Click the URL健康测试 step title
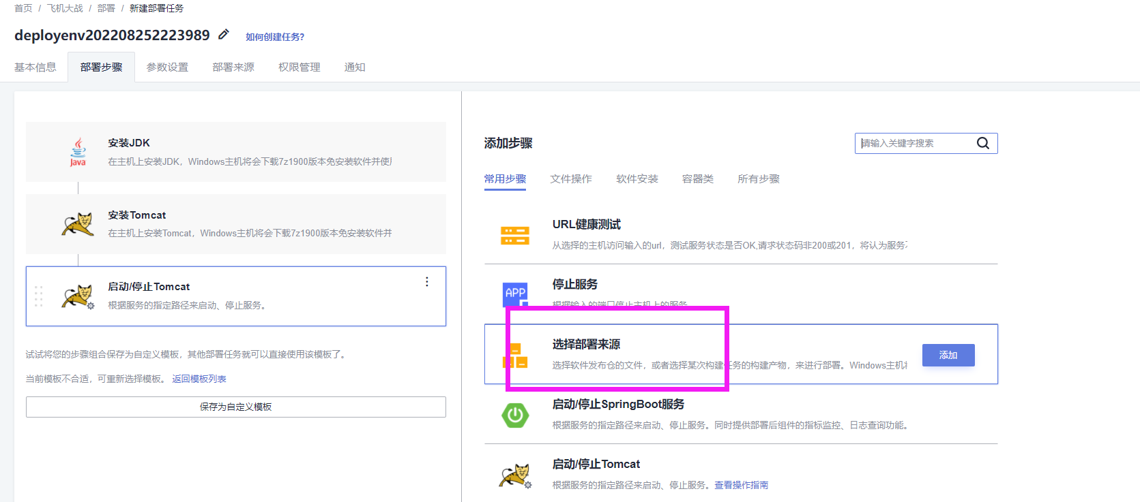 (x=587, y=225)
